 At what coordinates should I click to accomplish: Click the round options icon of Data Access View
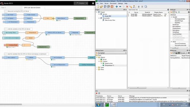[x=168, y=10]
